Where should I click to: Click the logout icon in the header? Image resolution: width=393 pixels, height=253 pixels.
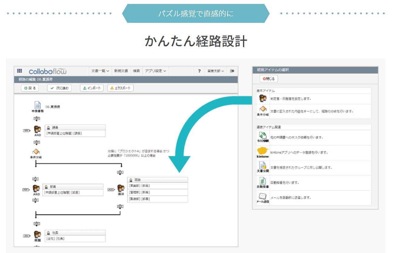point(232,71)
